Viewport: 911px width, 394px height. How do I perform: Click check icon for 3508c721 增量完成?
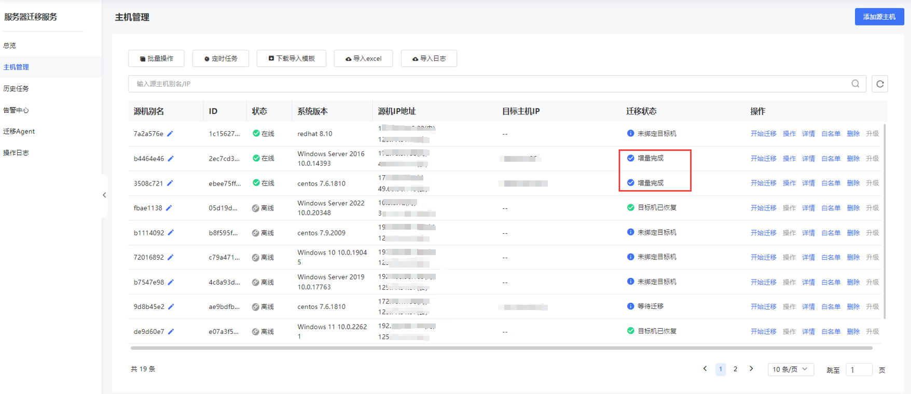point(630,182)
